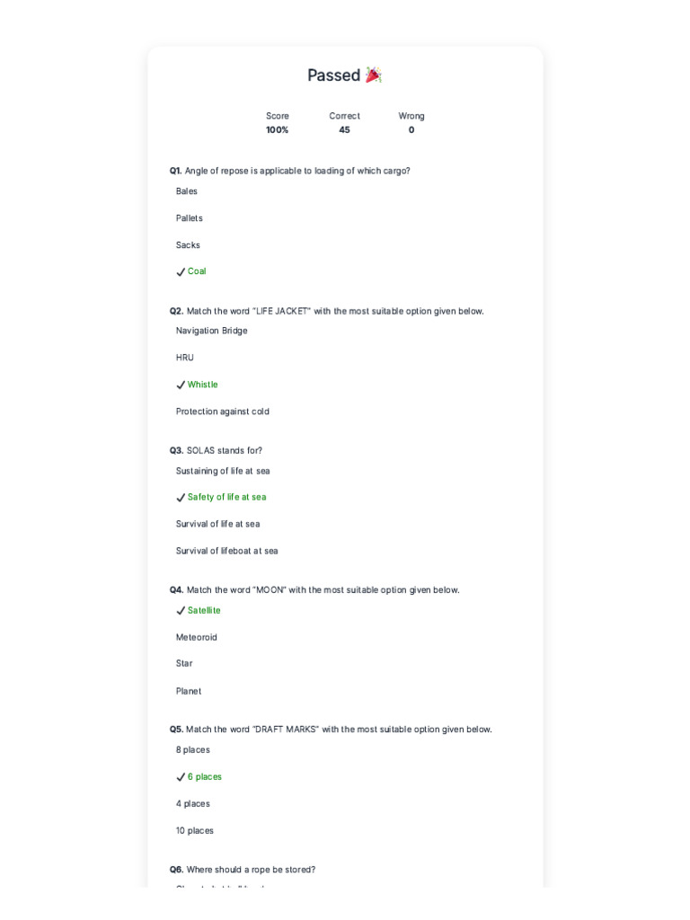Choose the Planet option in Q4
Image resolution: width=690 pixels, height=920 pixels.
click(x=189, y=691)
